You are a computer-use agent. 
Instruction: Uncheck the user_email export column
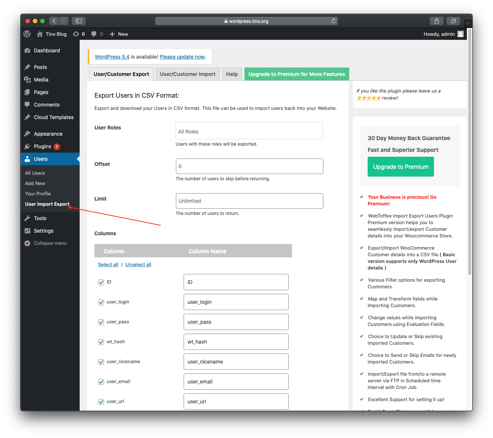pyautogui.click(x=101, y=382)
